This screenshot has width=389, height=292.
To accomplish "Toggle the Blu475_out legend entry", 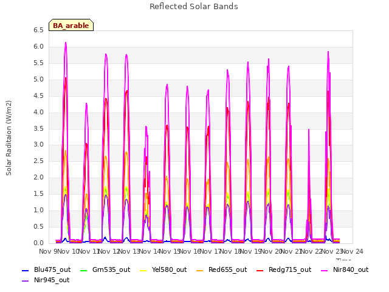I will click(x=46, y=270).
